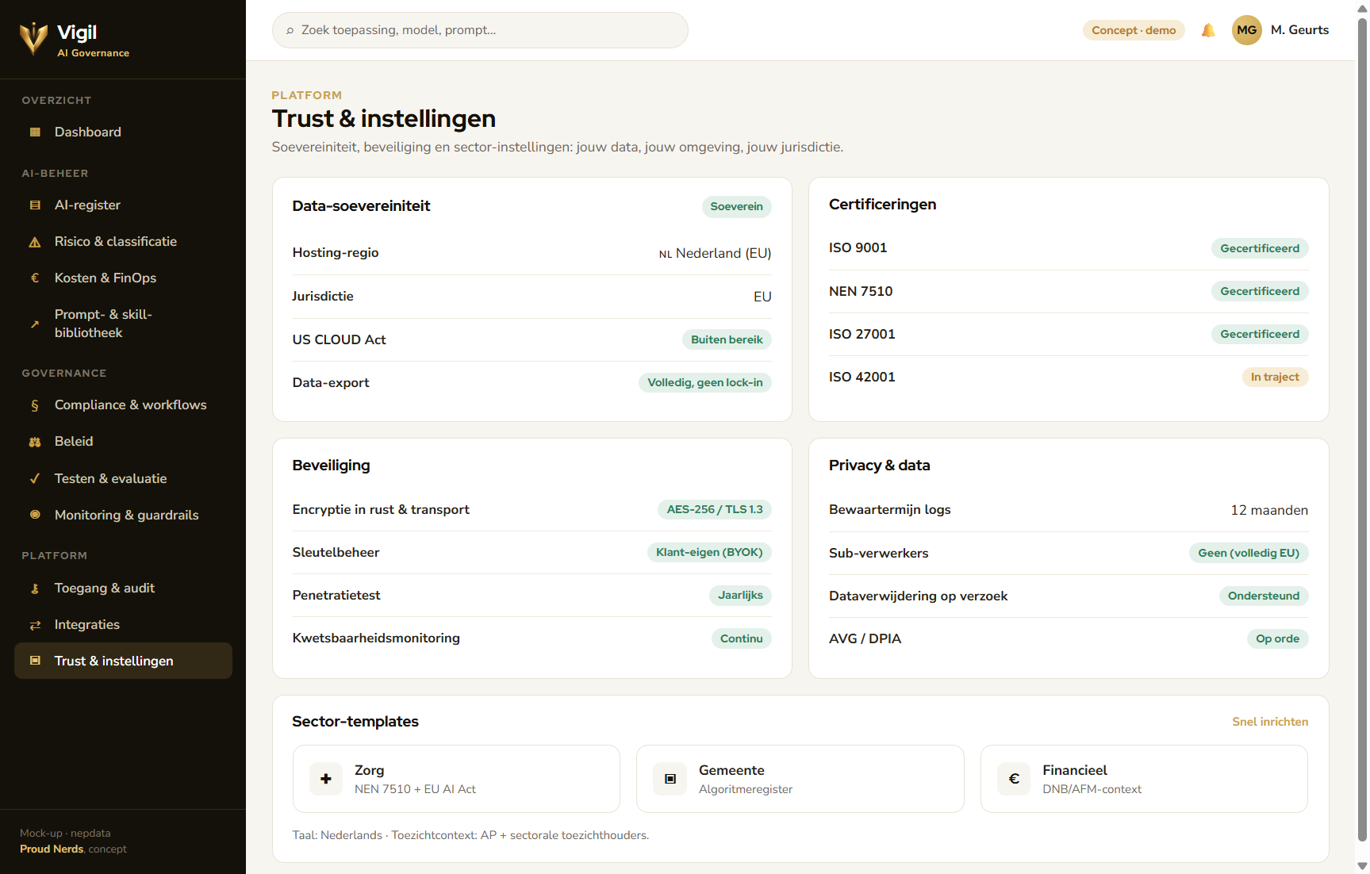Open the Dashboard menu item
Screen dimensions: 1370x874
[x=123, y=132]
